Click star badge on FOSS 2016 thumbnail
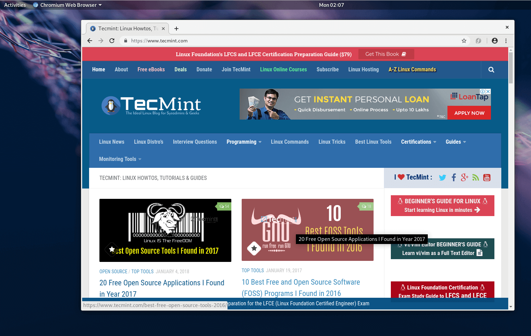This screenshot has height=336, width=531. click(x=254, y=248)
